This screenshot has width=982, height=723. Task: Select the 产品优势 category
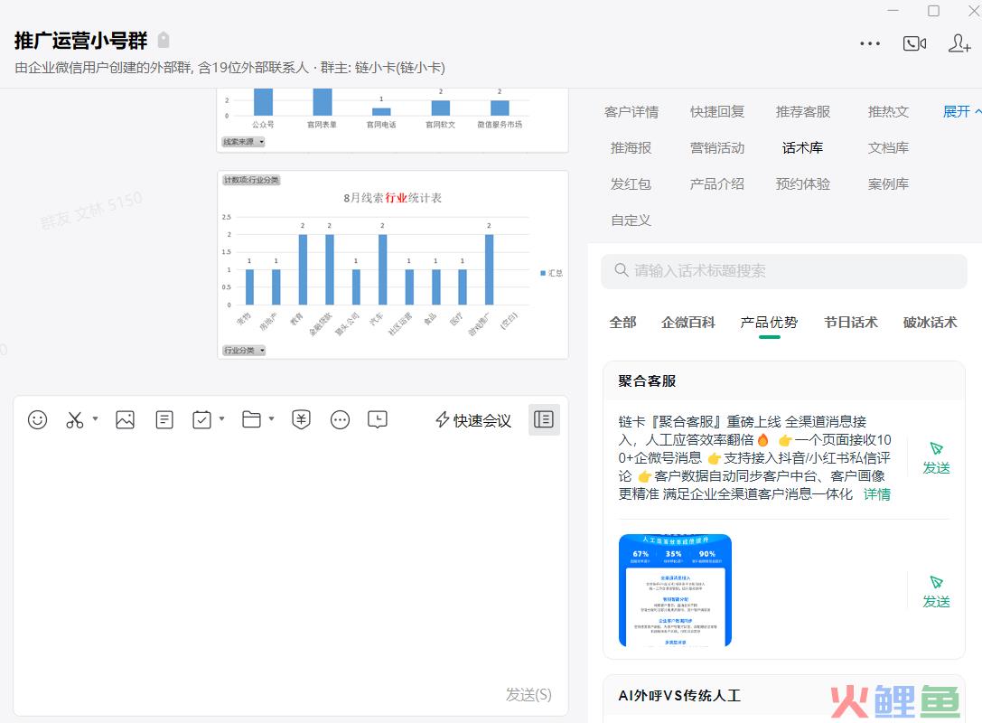(x=769, y=323)
